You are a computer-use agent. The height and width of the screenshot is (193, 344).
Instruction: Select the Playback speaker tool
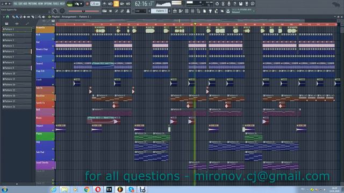pos(44,17)
